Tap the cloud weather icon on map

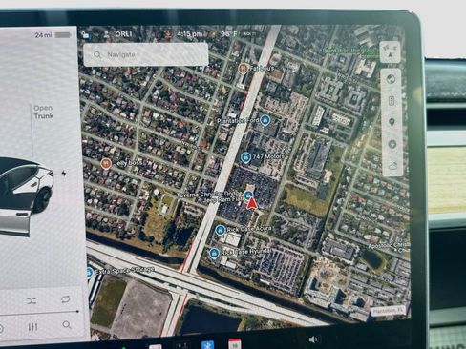pos(392,166)
